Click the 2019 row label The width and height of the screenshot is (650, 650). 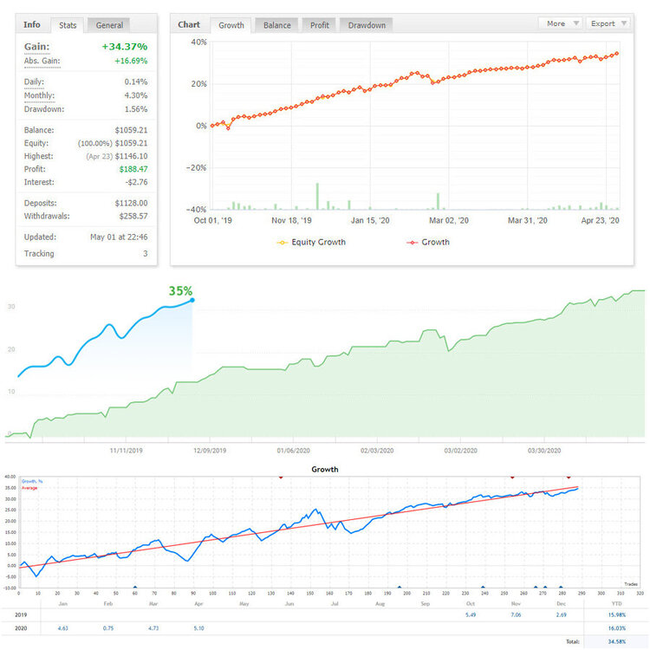[21, 614]
